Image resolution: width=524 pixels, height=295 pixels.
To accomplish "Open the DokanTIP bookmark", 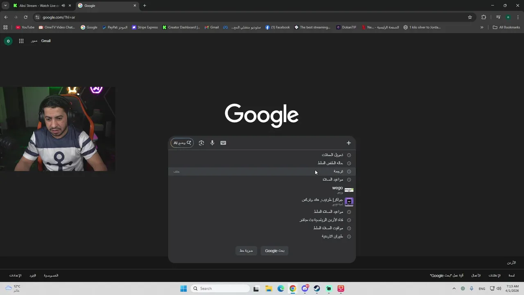I will [x=346, y=27].
